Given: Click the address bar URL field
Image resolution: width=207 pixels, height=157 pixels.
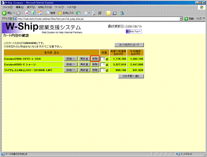Looking at the screenshot, I should coord(98,19).
